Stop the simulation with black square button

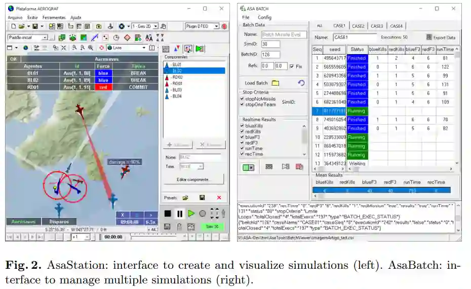coord(168,213)
